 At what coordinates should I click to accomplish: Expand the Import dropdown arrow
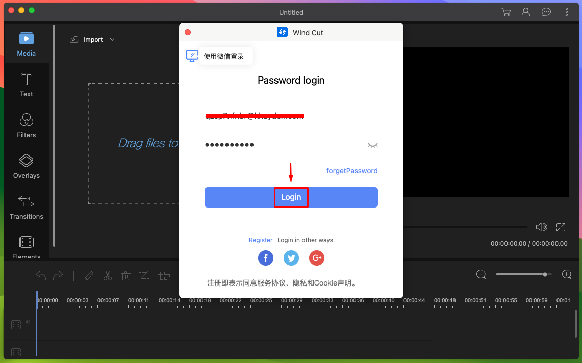click(x=112, y=40)
